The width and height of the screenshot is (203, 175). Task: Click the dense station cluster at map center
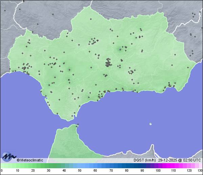108,63
